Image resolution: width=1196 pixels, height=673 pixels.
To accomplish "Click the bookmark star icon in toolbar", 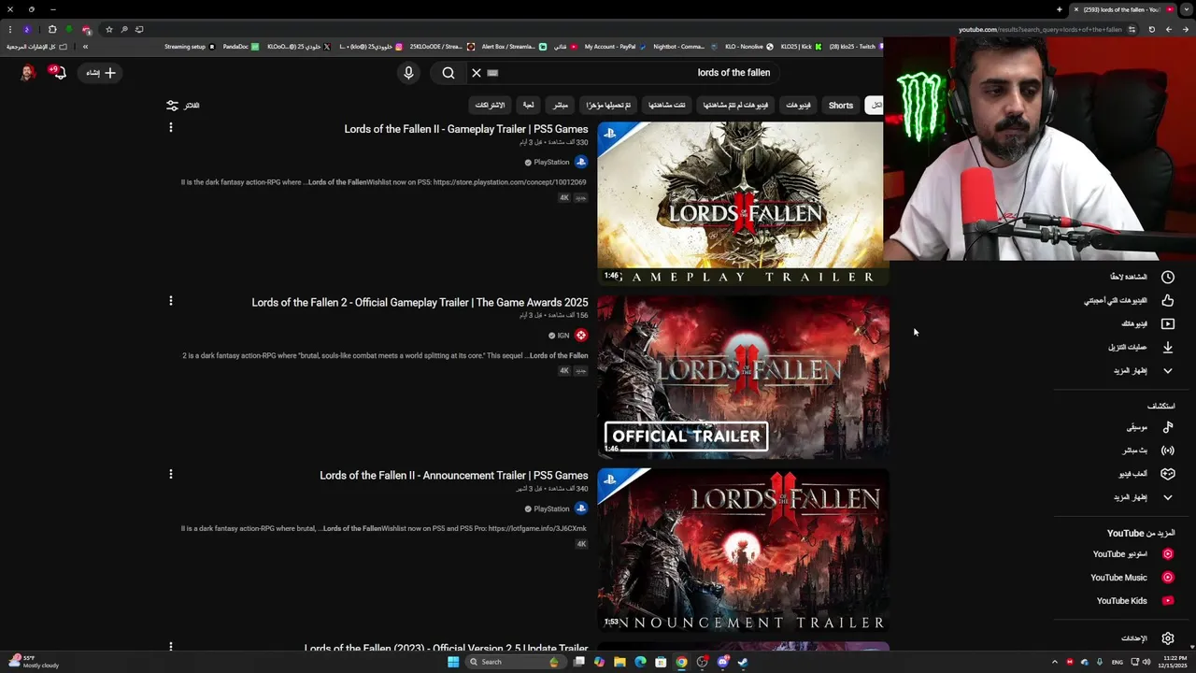I will click(x=108, y=29).
